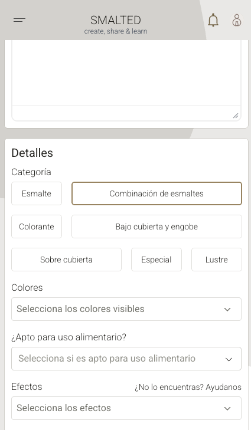Open the user profile avatar
Image resolution: width=251 pixels, height=430 pixels.
[x=237, y=20]
